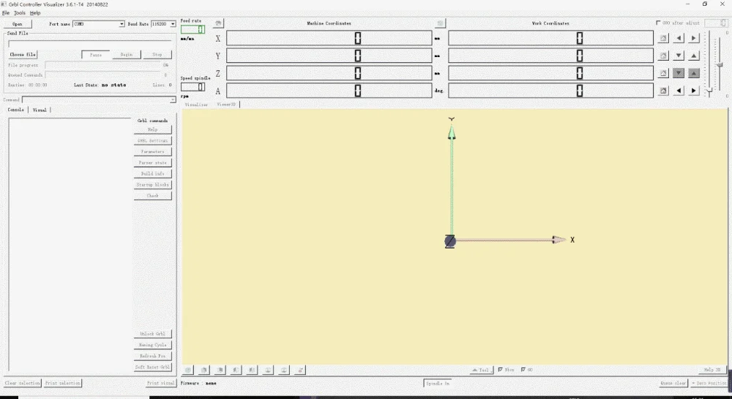Screen dimensions: 732x399
Task: Toggle the rightmost checkbox in viewer toolbar
Action: pyautogui.click(x=523, y=370)
